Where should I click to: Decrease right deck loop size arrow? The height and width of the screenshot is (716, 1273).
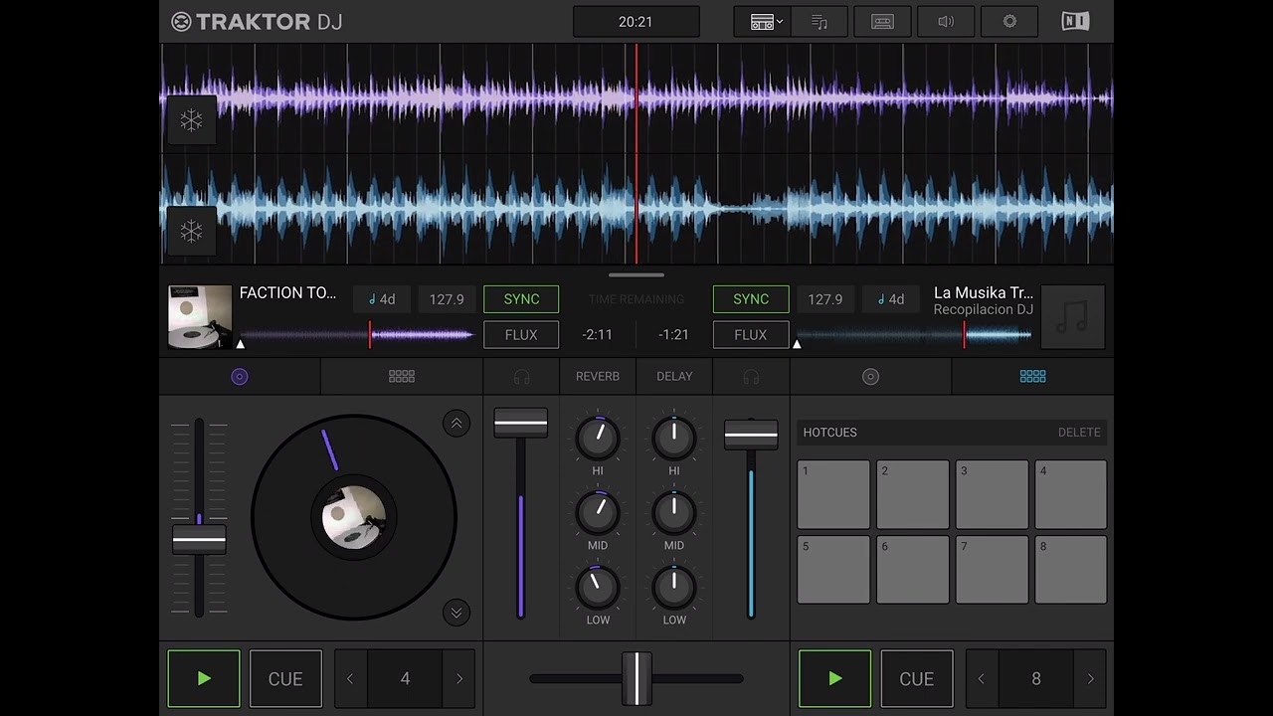click(982, 679)
